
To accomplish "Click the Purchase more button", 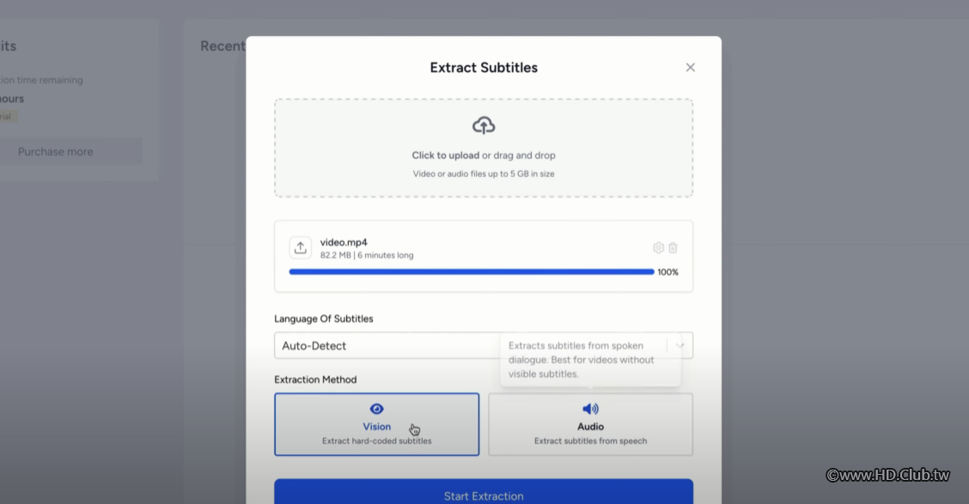I will [x=56, y=152].
